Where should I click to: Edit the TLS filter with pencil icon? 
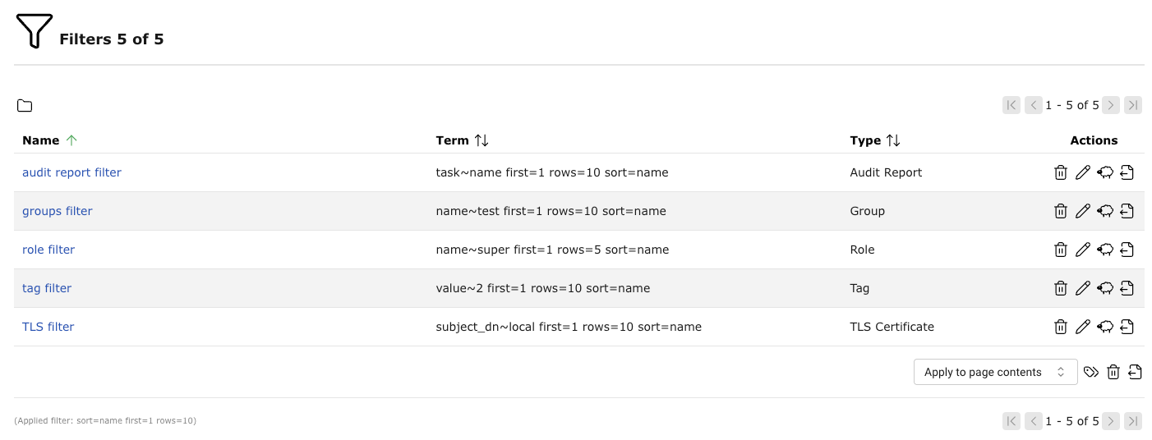(x=1082, y=327)
